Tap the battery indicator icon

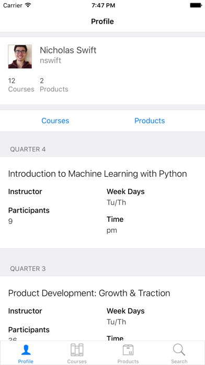(x=196, y=5)
